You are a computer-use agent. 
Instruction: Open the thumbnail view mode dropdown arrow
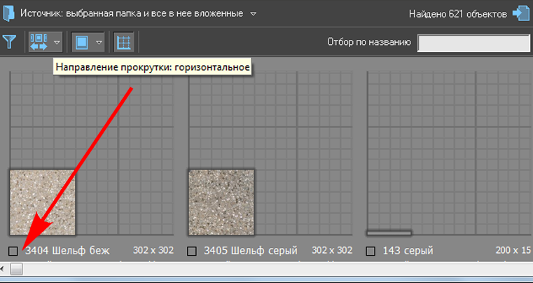(x=99, y=43)
